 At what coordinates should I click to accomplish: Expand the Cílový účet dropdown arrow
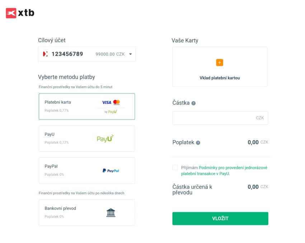tap(130, 54)
